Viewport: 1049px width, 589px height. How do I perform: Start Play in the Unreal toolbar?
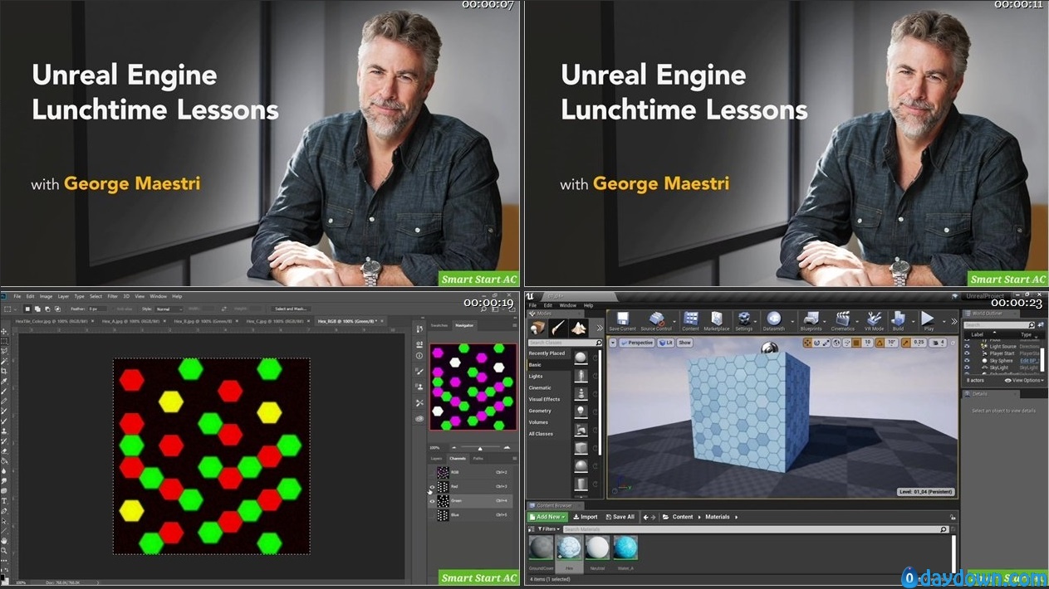(x=929, y=322)
